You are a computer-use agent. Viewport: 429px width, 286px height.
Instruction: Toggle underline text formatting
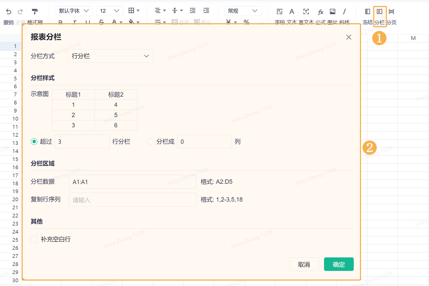pyautogui.click(x=88, y=22)
